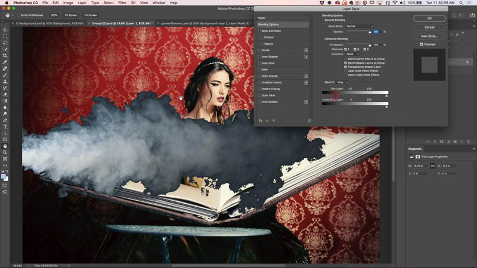This screenshot has height=268, width=477.
Task: Select the Healing Brush tool
Action: [5, 68]
